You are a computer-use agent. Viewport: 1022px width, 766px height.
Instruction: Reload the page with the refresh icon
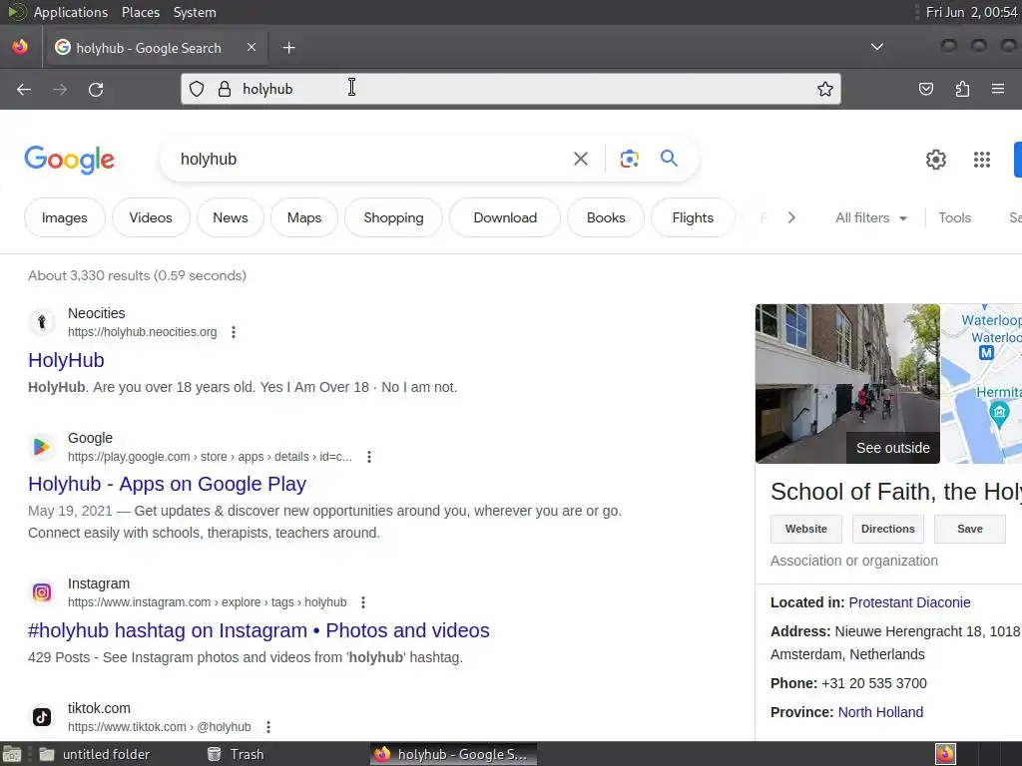pos(96,89)
